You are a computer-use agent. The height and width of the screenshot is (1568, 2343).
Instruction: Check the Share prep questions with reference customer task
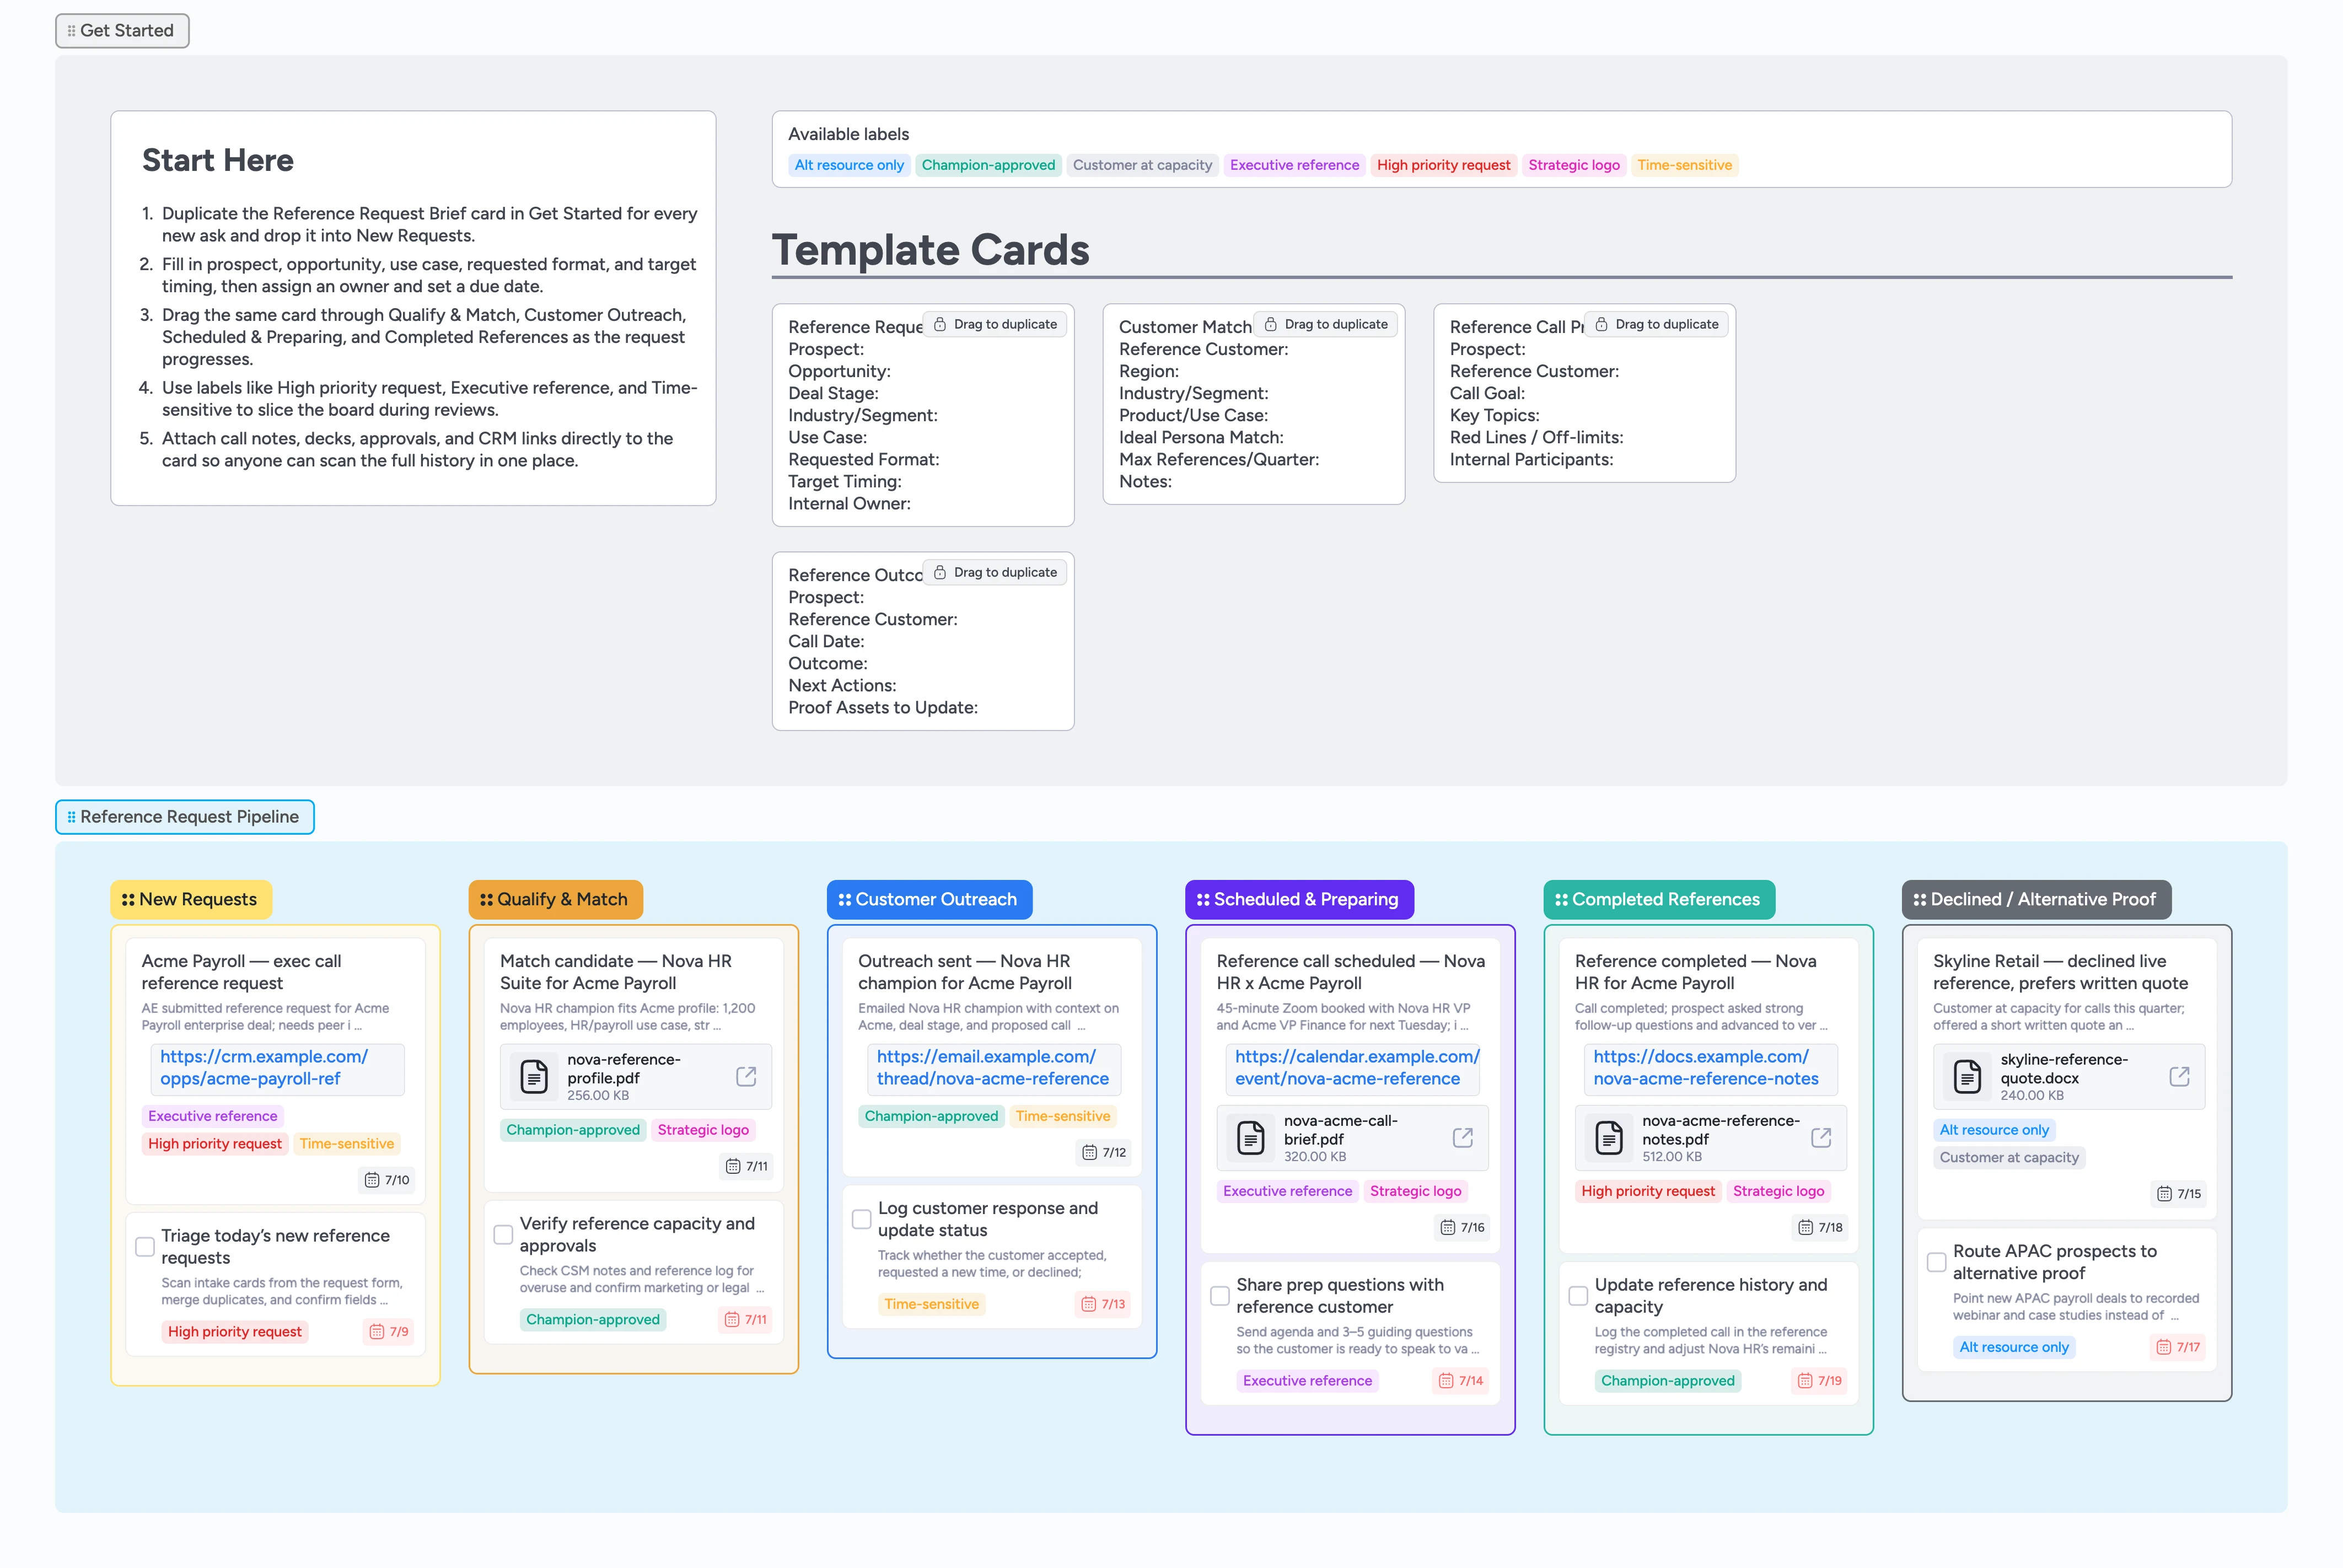click(x=1219, y=1295)
